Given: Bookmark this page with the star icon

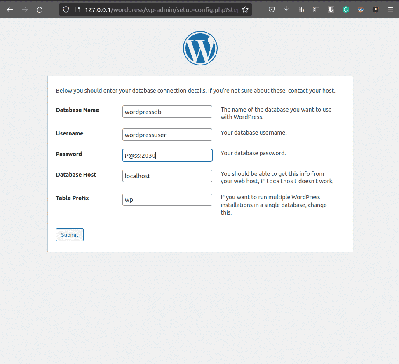Looking at the screenshot, I should 245,9.
